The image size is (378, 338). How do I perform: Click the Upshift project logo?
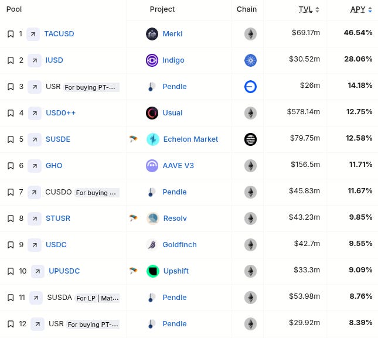[153, 271]
